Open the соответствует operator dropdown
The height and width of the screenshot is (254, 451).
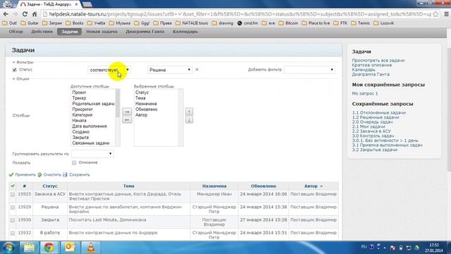[109, 70]
